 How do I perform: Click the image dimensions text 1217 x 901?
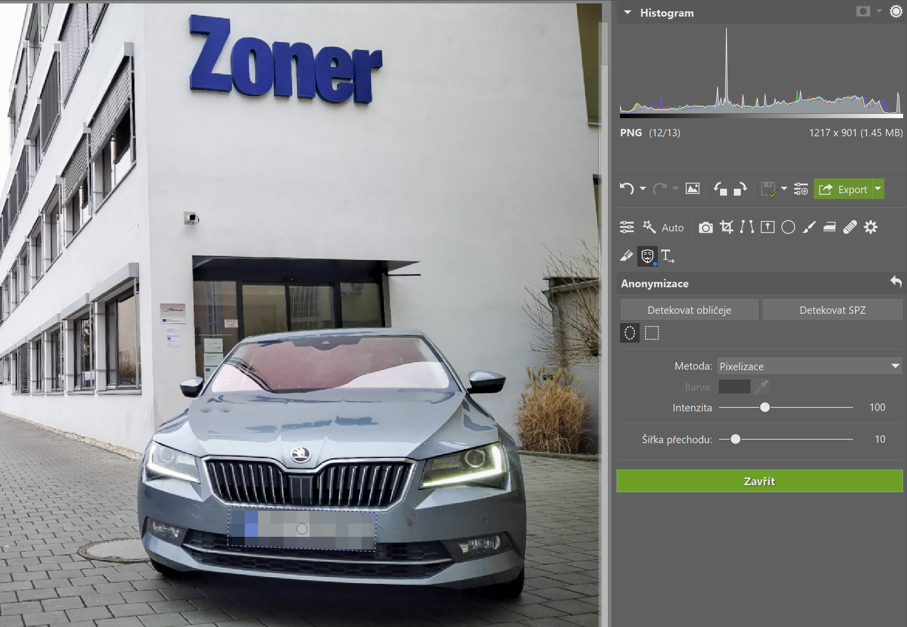[x=832, y=133]
